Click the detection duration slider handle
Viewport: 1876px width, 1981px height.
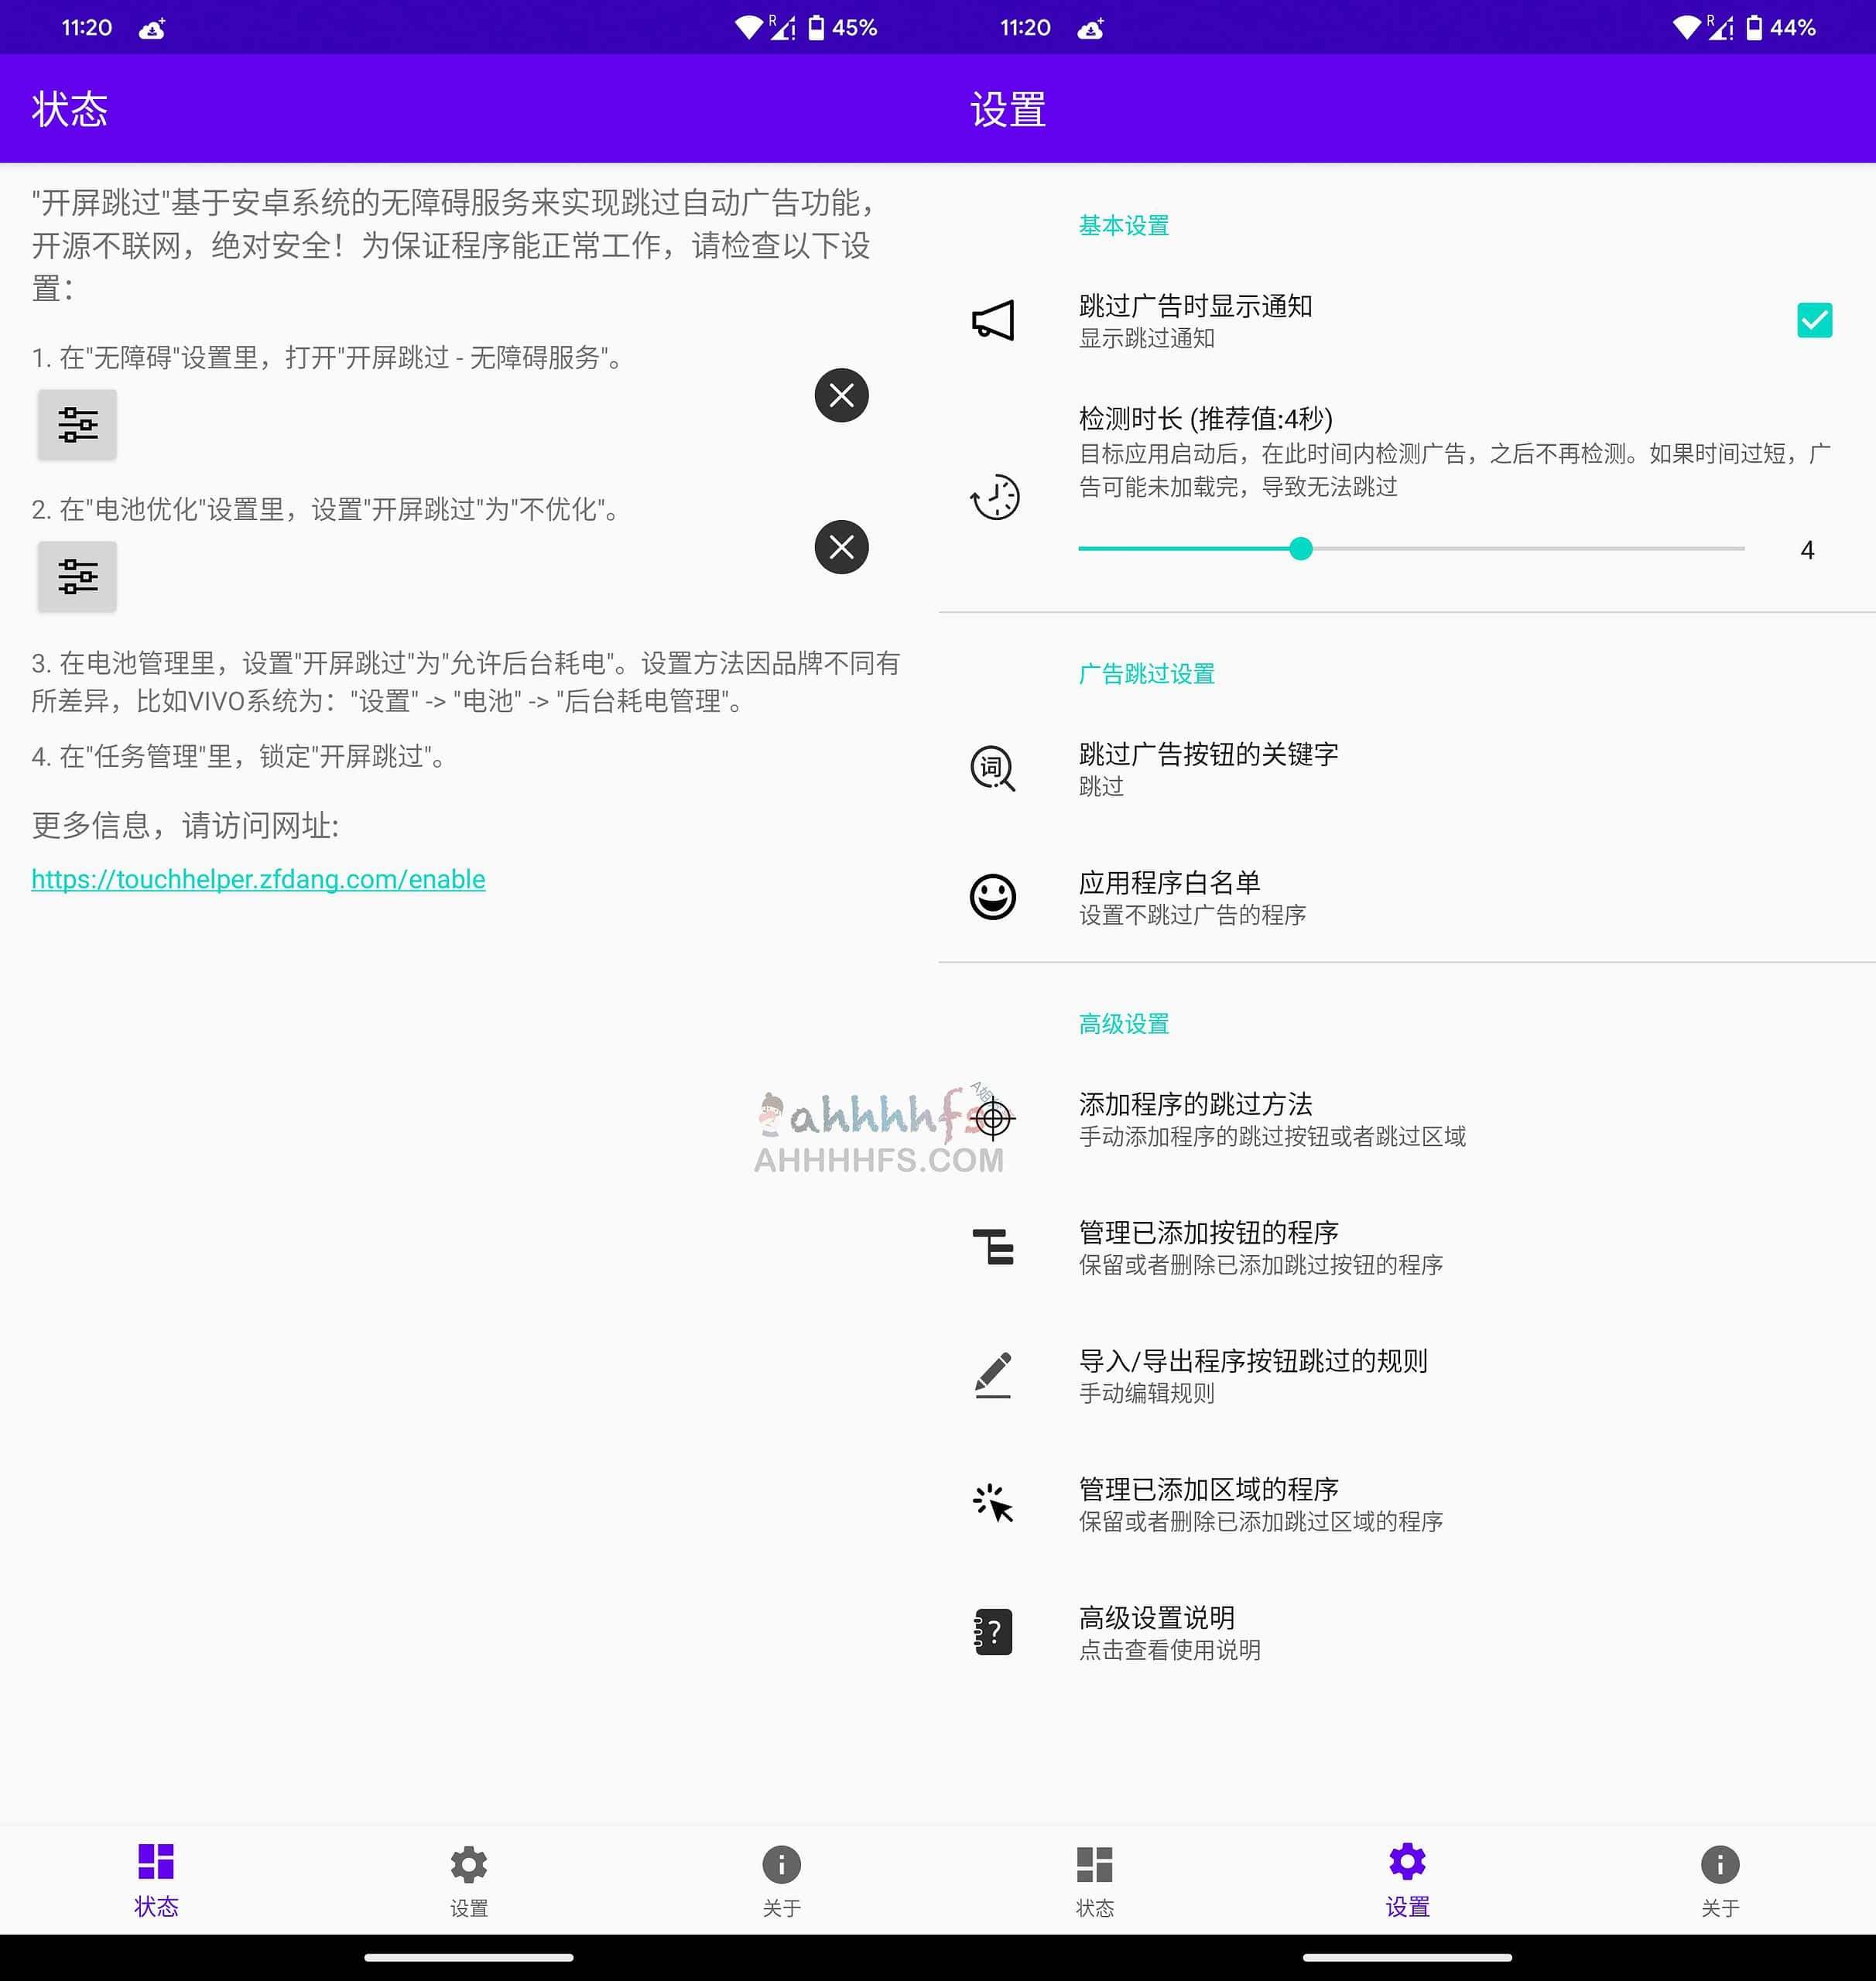coord(1301,549)
